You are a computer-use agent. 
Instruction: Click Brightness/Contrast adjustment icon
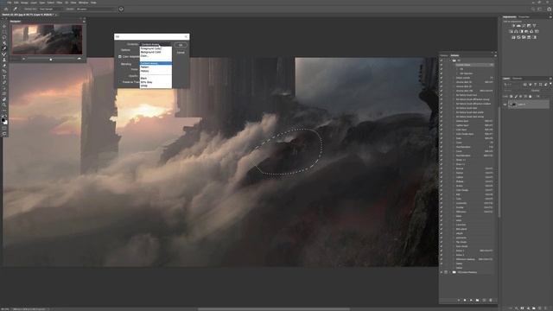(x=513, y=25)
